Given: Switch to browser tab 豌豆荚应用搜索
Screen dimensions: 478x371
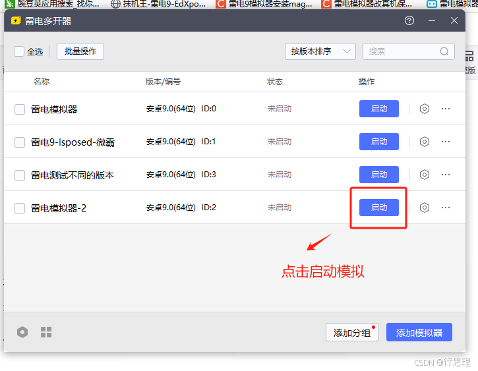Looking at the screenshot, I should pyautogui.click(x=53, y=4).
